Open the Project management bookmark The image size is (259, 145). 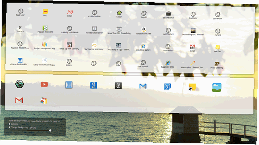click(x=45, y=46)
